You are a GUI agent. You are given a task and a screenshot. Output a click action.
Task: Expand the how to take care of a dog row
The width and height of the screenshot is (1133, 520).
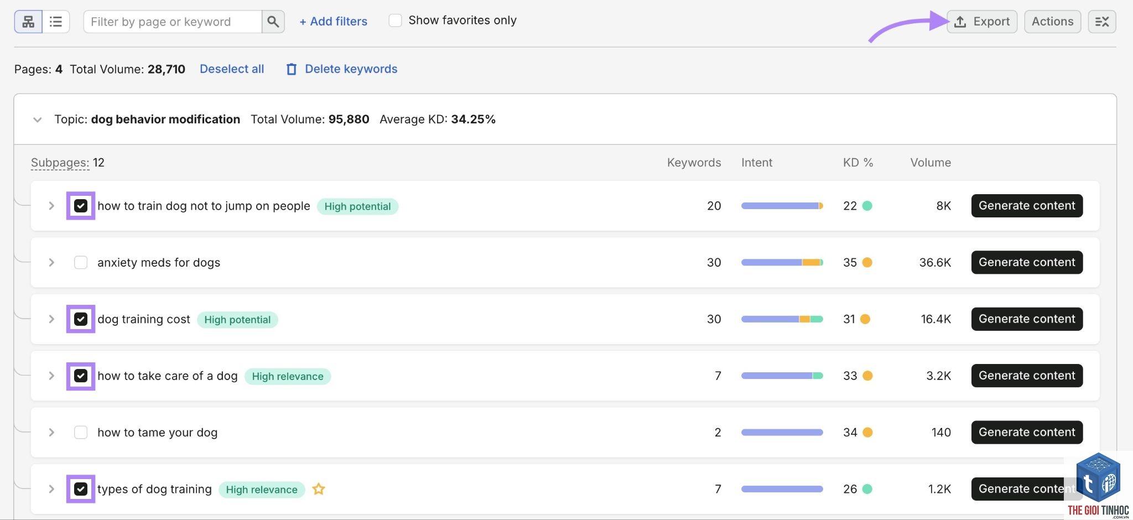pyautogui.click(x=51, y=376)
